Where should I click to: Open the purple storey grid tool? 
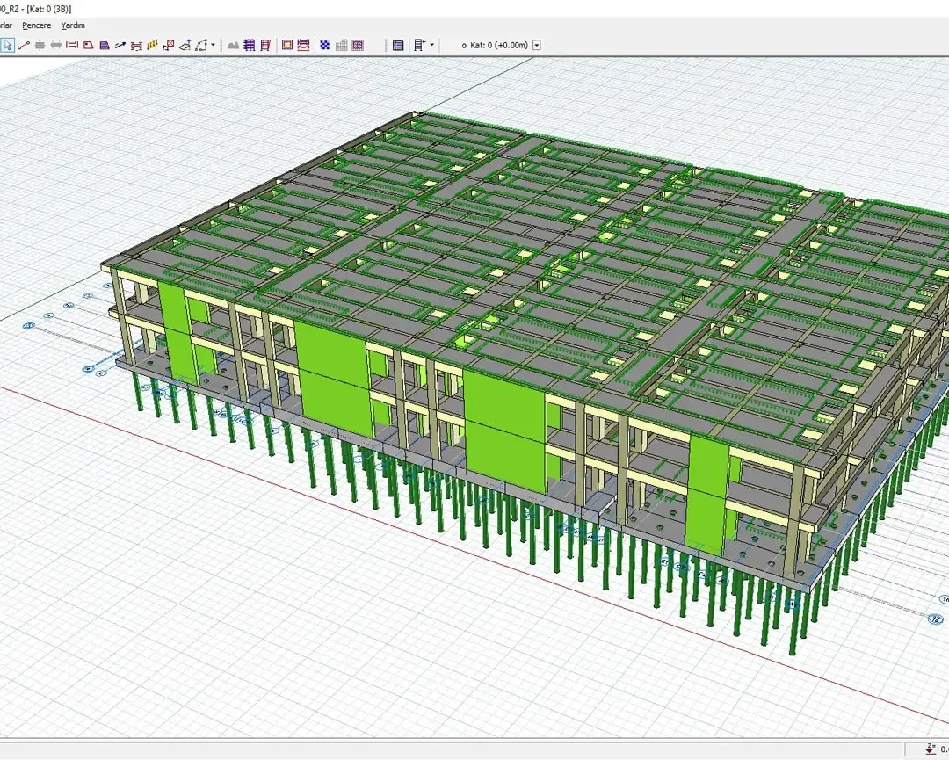pos(249,46)
